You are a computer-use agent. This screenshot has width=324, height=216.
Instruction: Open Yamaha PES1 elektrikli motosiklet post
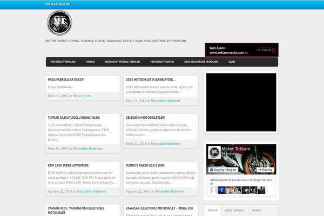coord(76,211)
